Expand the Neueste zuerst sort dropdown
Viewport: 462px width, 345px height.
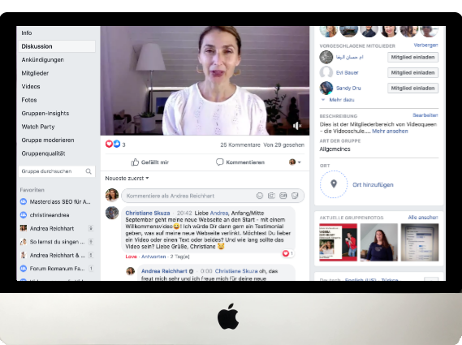[x=127, y=179]
